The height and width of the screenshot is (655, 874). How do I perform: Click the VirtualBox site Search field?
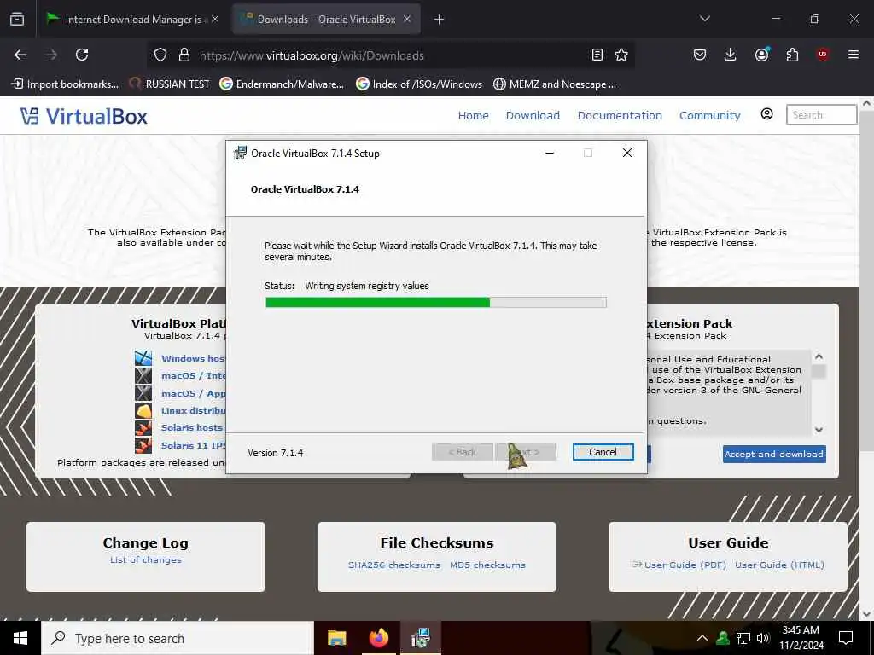[821, 115]
